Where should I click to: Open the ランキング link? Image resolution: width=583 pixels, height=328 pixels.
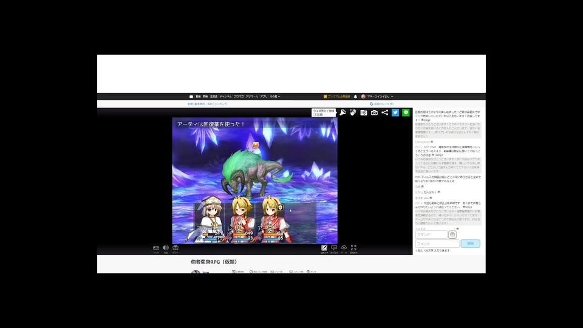[220, 104]
